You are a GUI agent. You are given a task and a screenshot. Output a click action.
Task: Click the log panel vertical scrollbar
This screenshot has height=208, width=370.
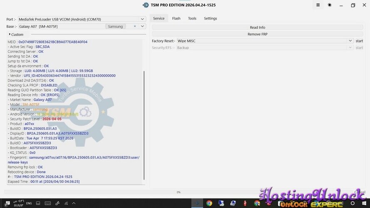(x=144, y=125)
